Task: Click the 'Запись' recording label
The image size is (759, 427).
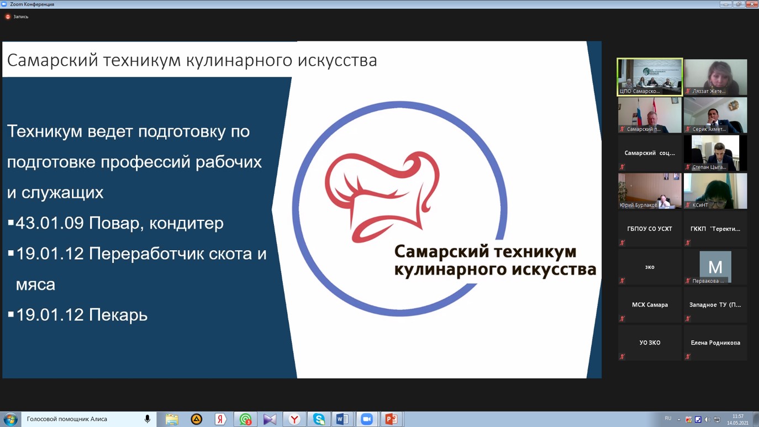Action: click(20, 17)
